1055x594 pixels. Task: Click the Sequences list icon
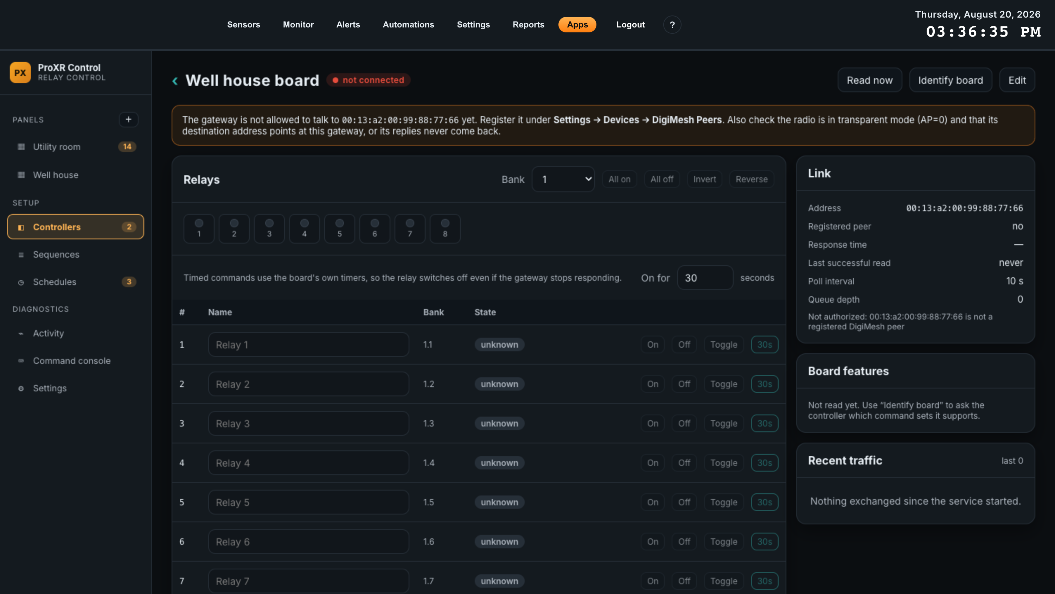[x=21, y=254]
